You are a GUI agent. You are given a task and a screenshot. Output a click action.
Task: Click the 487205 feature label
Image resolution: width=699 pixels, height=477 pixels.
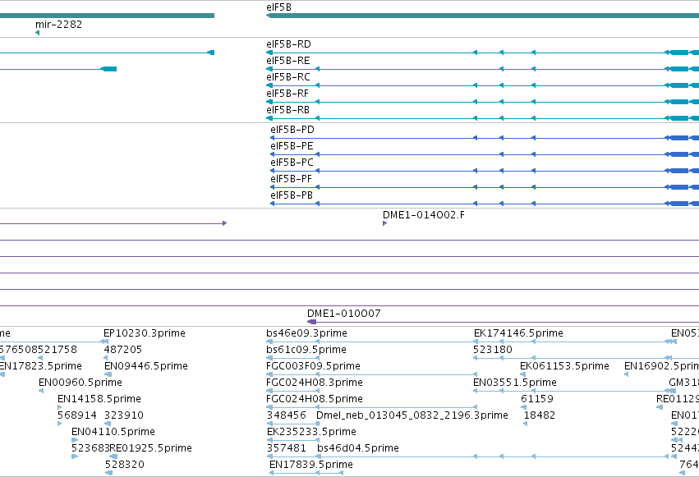(123, 350)
